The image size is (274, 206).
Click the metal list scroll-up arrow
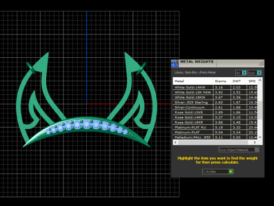click(x=260, y=80)
